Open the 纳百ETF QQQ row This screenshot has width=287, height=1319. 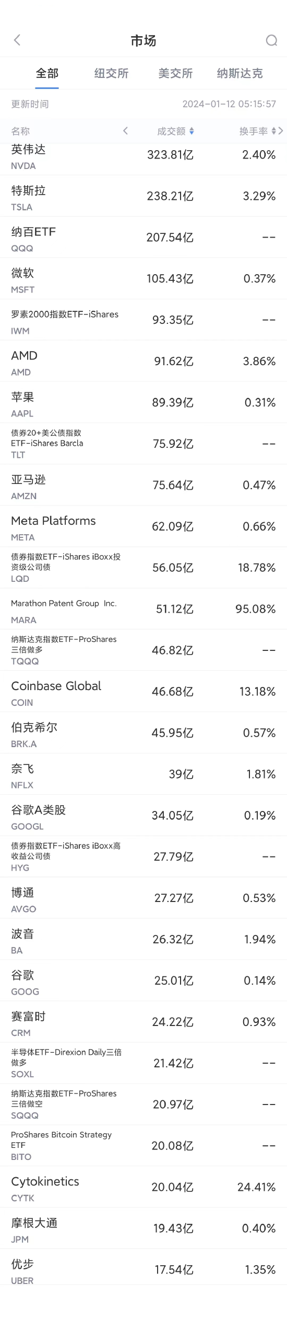[x=143, y=238]
